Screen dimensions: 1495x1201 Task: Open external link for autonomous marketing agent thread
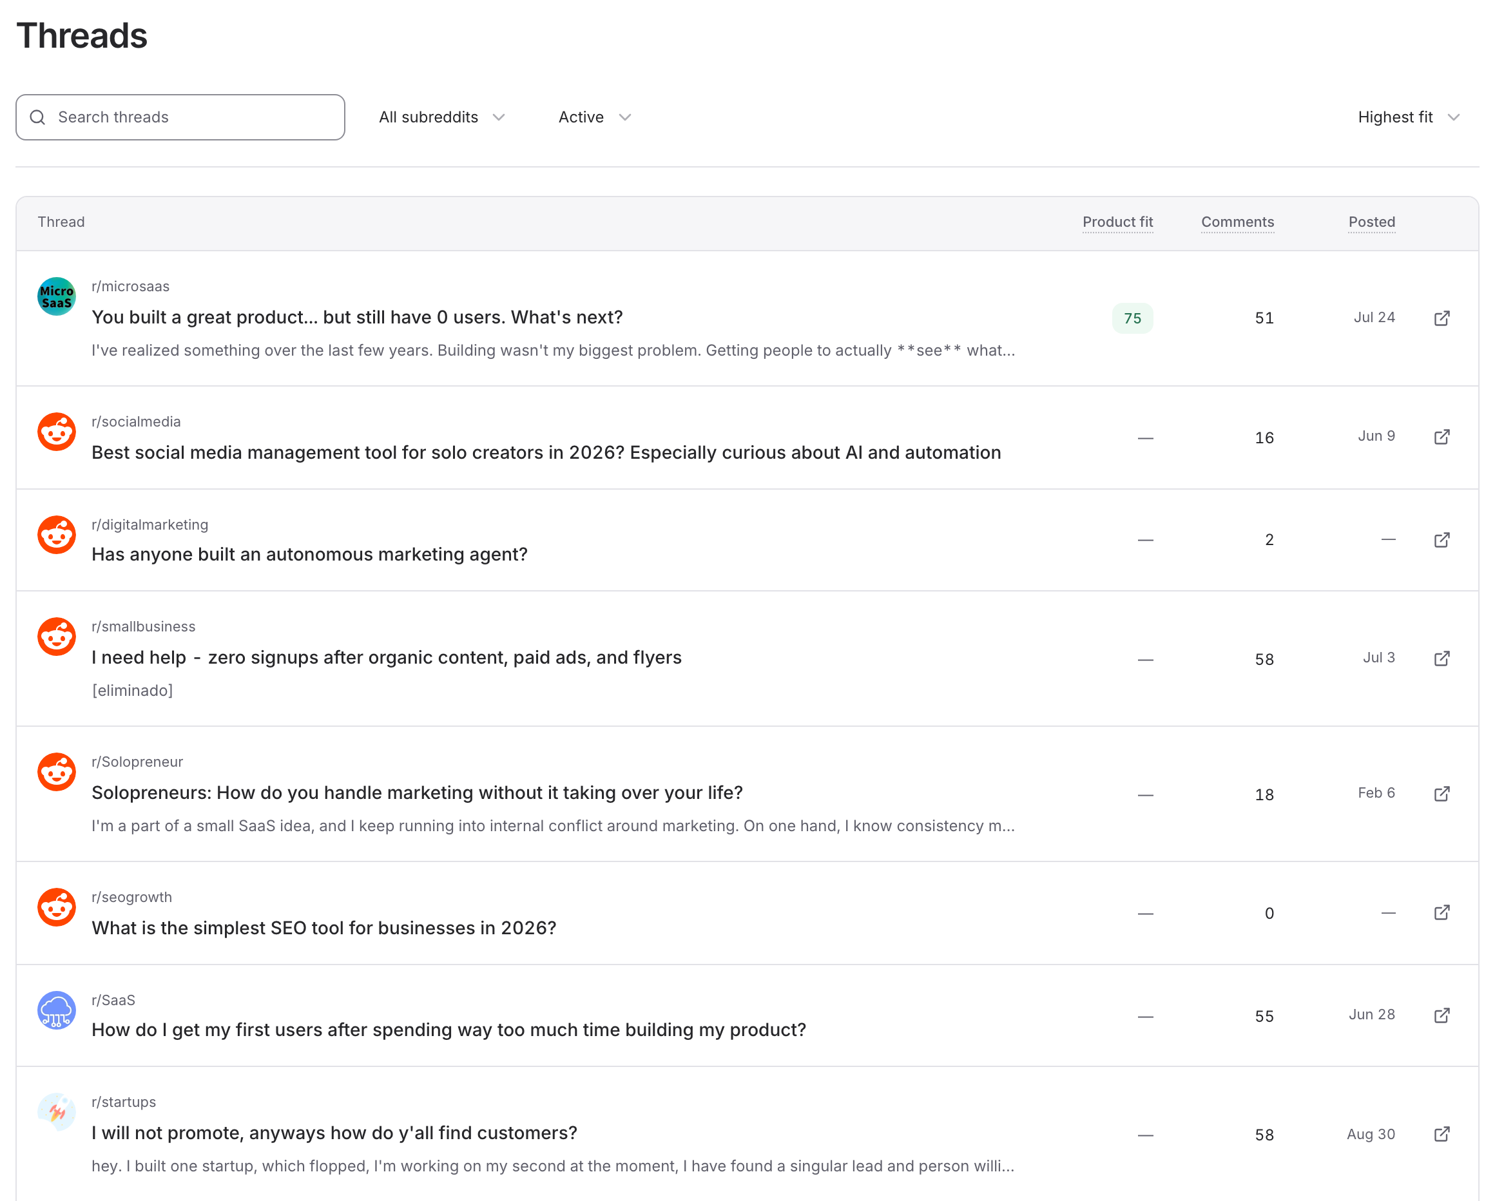click(1442, 539)
